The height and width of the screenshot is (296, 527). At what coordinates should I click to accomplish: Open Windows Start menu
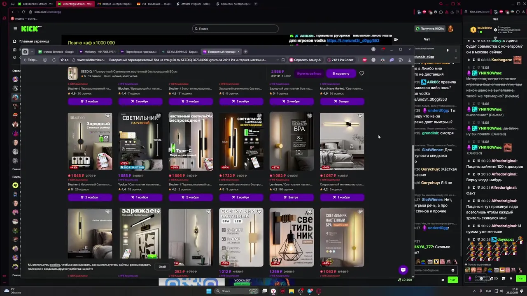click(x=209, y=291)
